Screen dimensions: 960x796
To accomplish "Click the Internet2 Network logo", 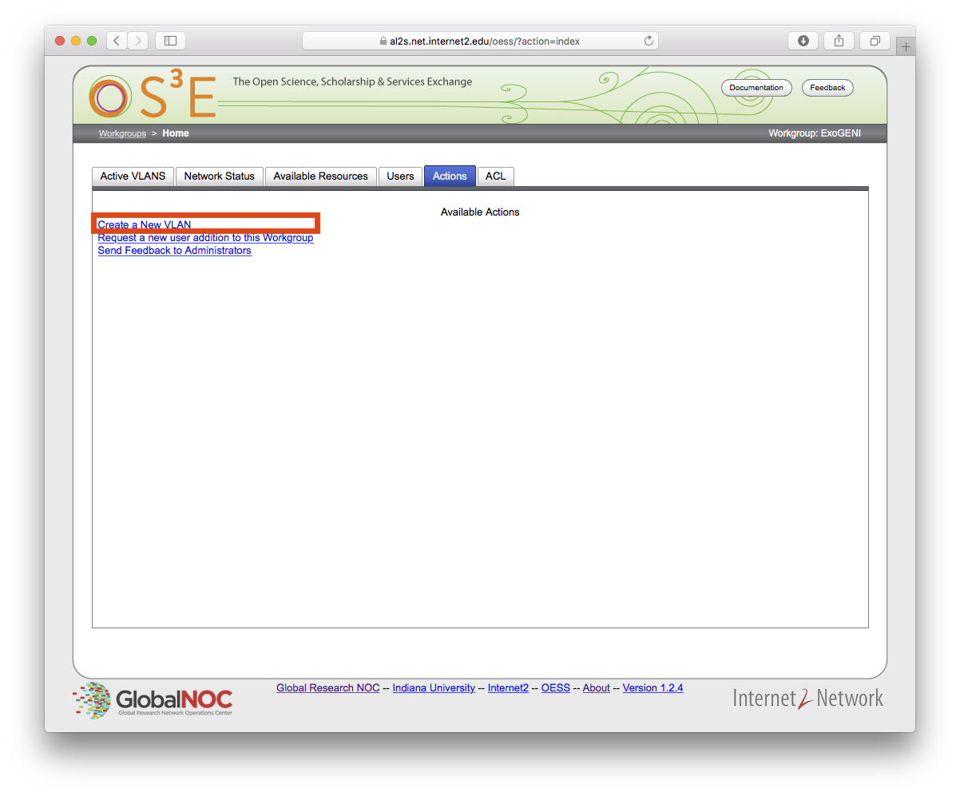I will coord(807,698).
